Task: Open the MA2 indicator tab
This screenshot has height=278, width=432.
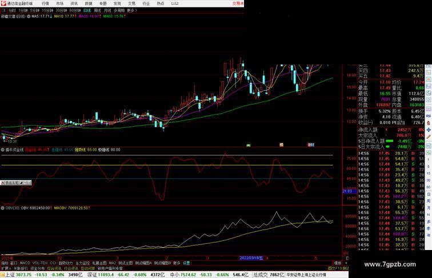Action: coord(112,263)
